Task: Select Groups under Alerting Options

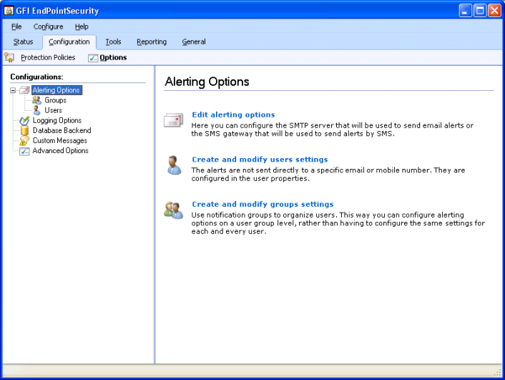Action: (x=55, y=100)
